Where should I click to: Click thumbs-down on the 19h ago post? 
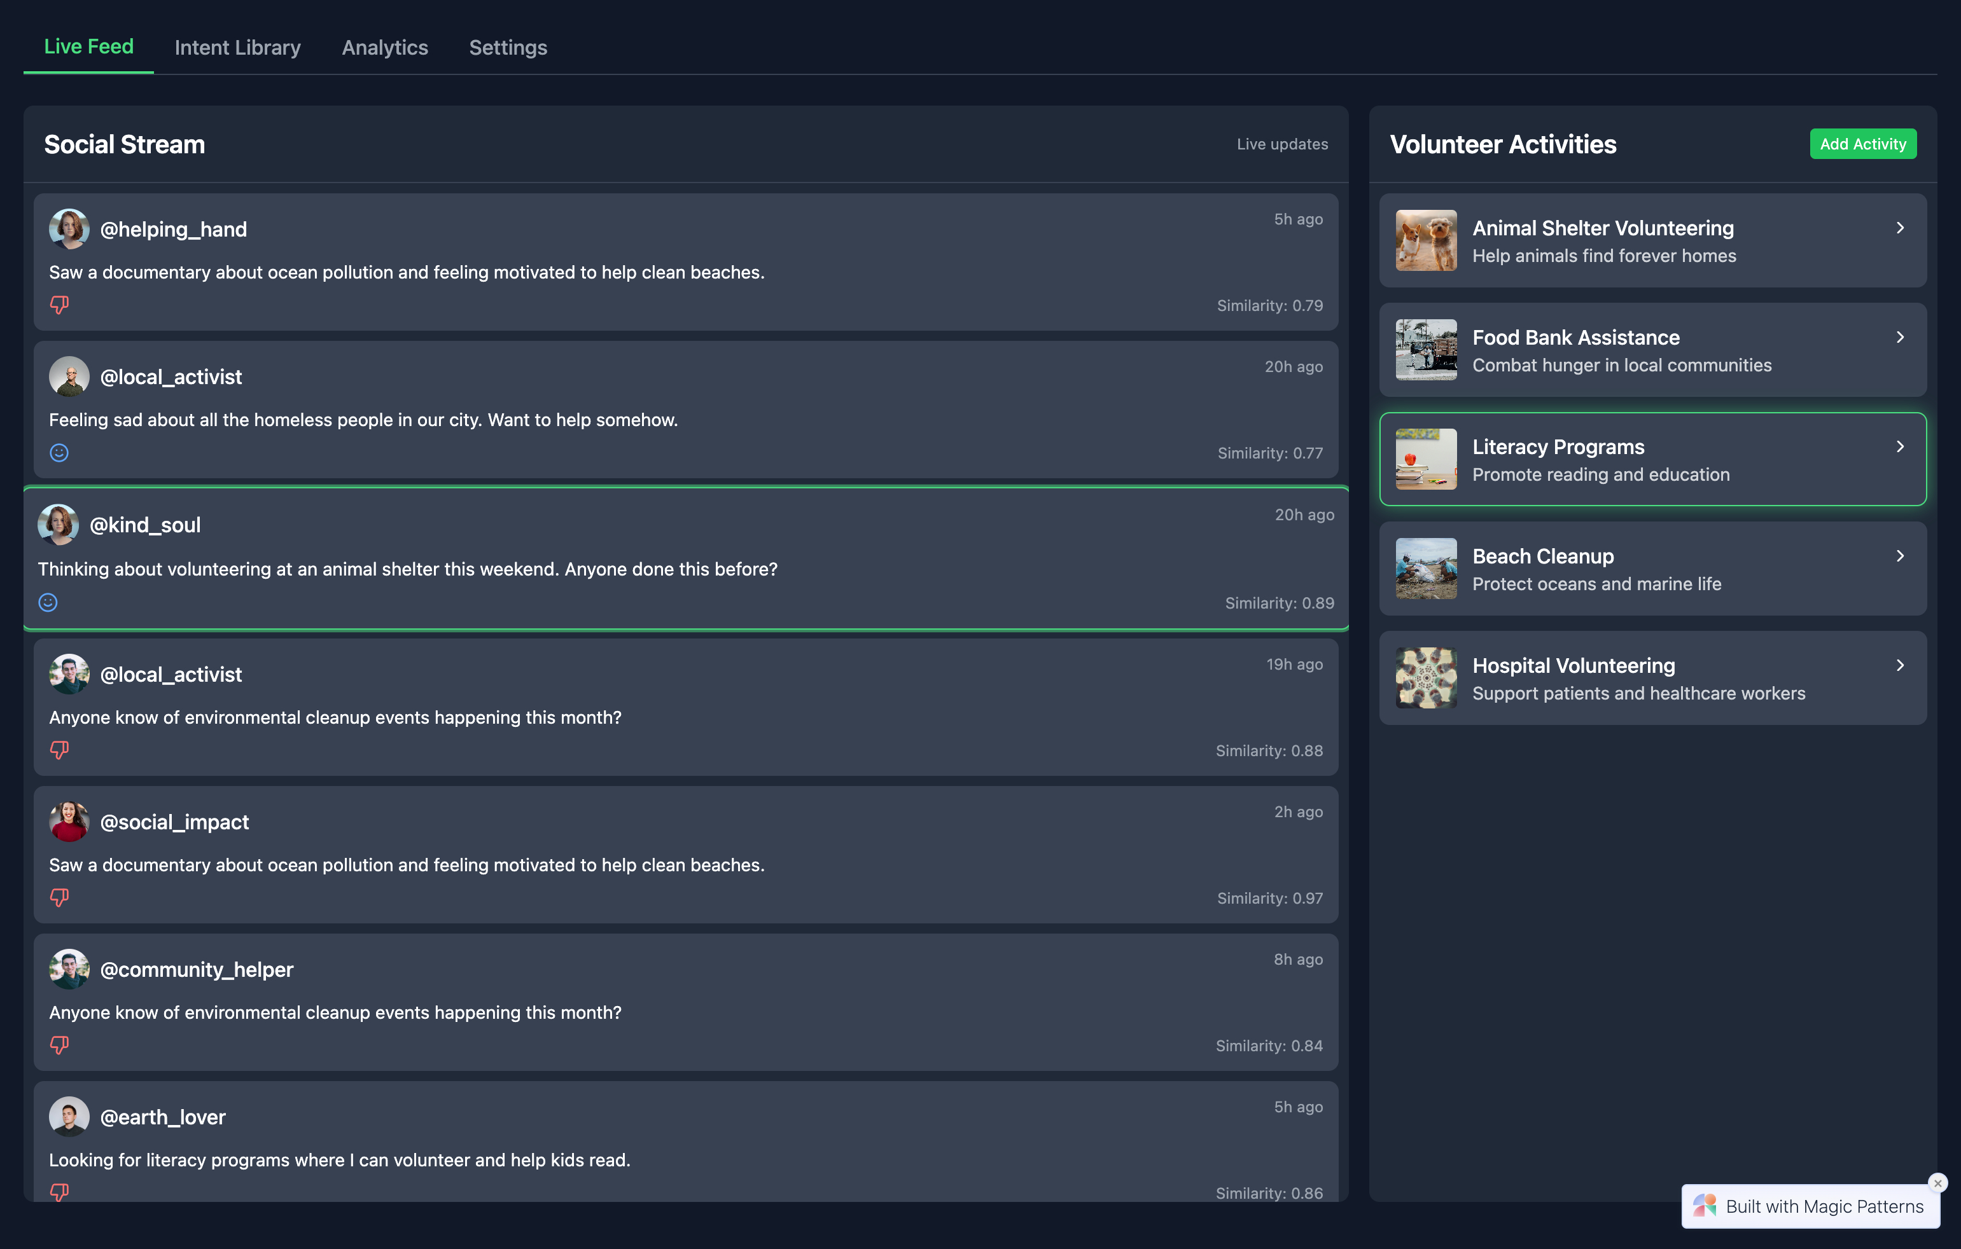[x=59, y=750]
